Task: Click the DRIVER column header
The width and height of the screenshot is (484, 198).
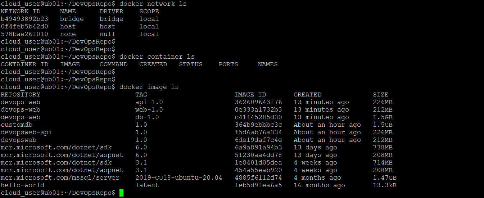Action: [112, 12]
